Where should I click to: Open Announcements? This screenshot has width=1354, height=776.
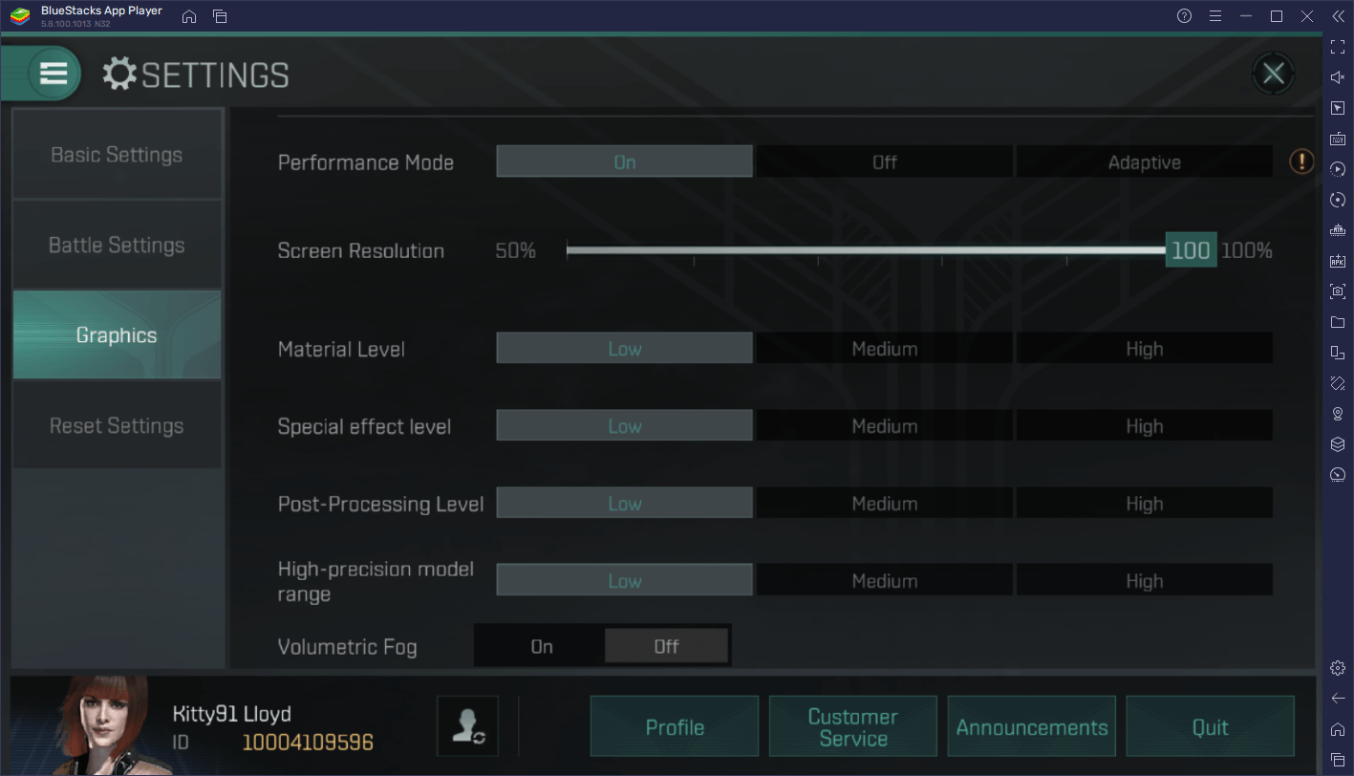tap(1031, 727)
